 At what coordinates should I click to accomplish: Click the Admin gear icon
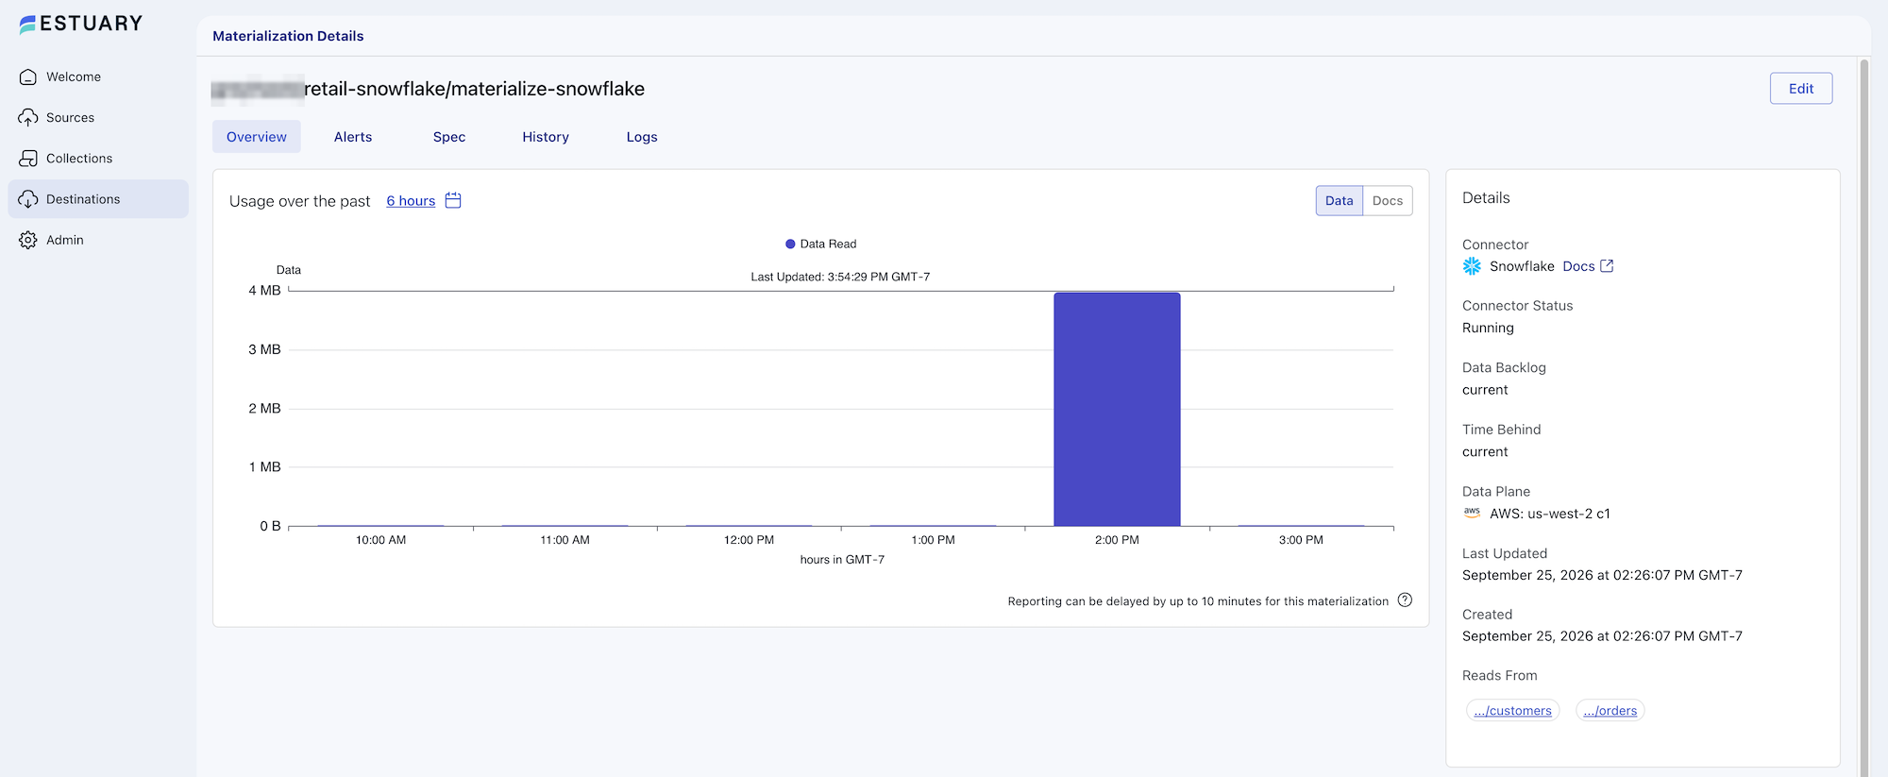coord(28,240)
